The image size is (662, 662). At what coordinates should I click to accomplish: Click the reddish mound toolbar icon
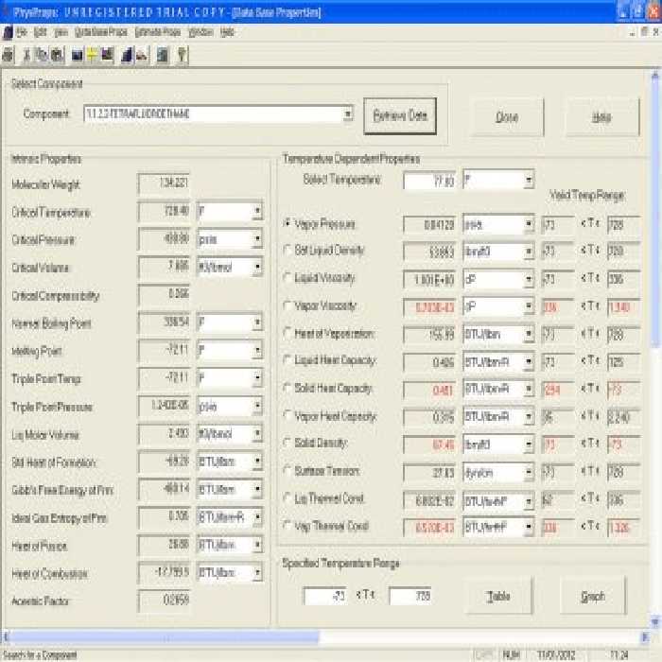click(142, 55)
